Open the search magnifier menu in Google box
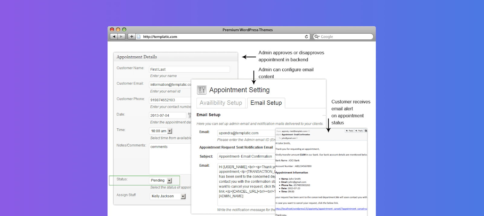 317,37
